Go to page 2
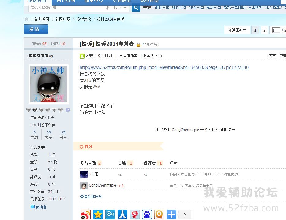Screen dimensions: 286x220 coord(264,30)
